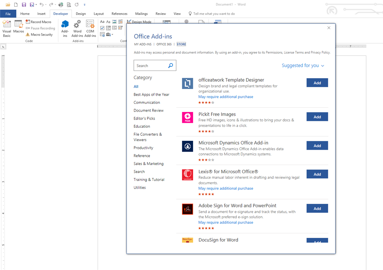383x270 pixels.
Task: Insert Building Block Gallery control
Action: [120, 22]
